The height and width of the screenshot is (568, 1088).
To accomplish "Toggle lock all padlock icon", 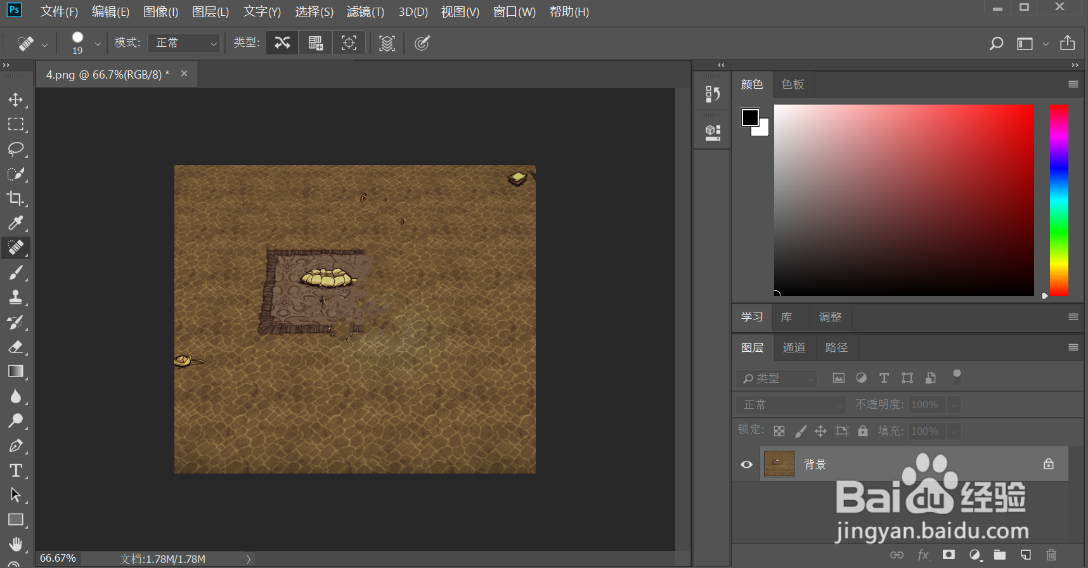I will 863,431.
